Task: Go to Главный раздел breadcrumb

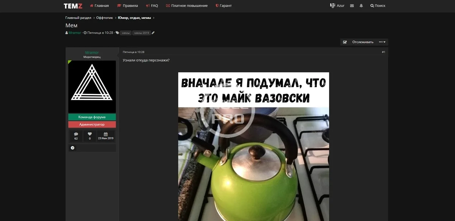Action: 78,18
